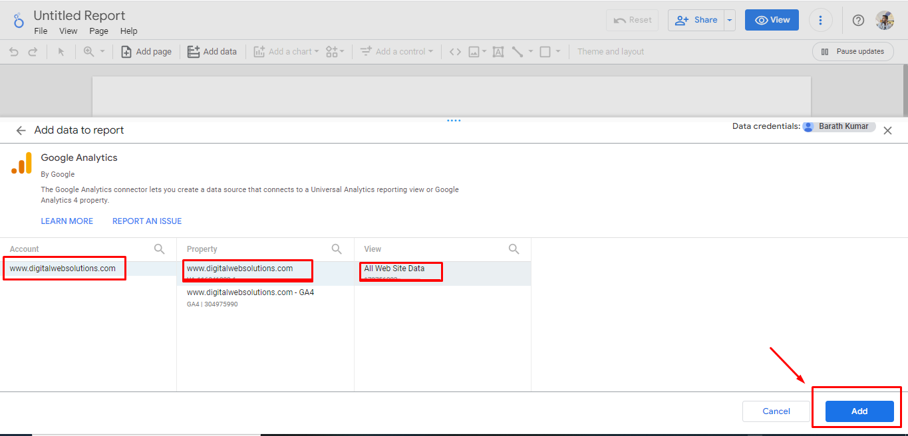908x436 pixels.
Task: Choose the selection mode pointer tool
Action: [x=61, y=52]
